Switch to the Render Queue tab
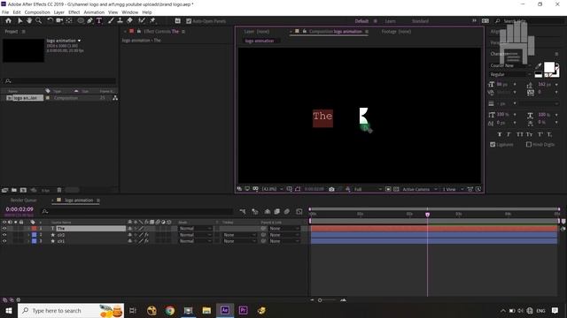This screenshot has height=318, width=567. pos(24,201)
